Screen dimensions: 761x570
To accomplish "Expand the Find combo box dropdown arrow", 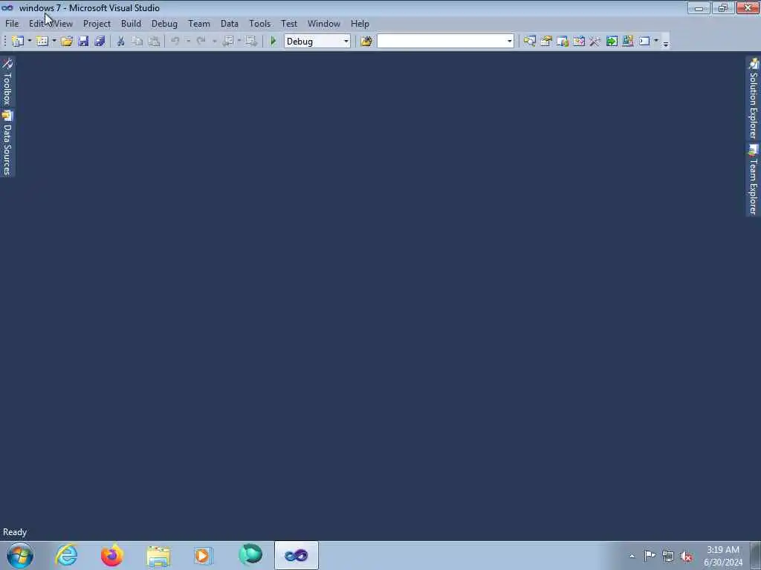I will click(x=510, y=42).
